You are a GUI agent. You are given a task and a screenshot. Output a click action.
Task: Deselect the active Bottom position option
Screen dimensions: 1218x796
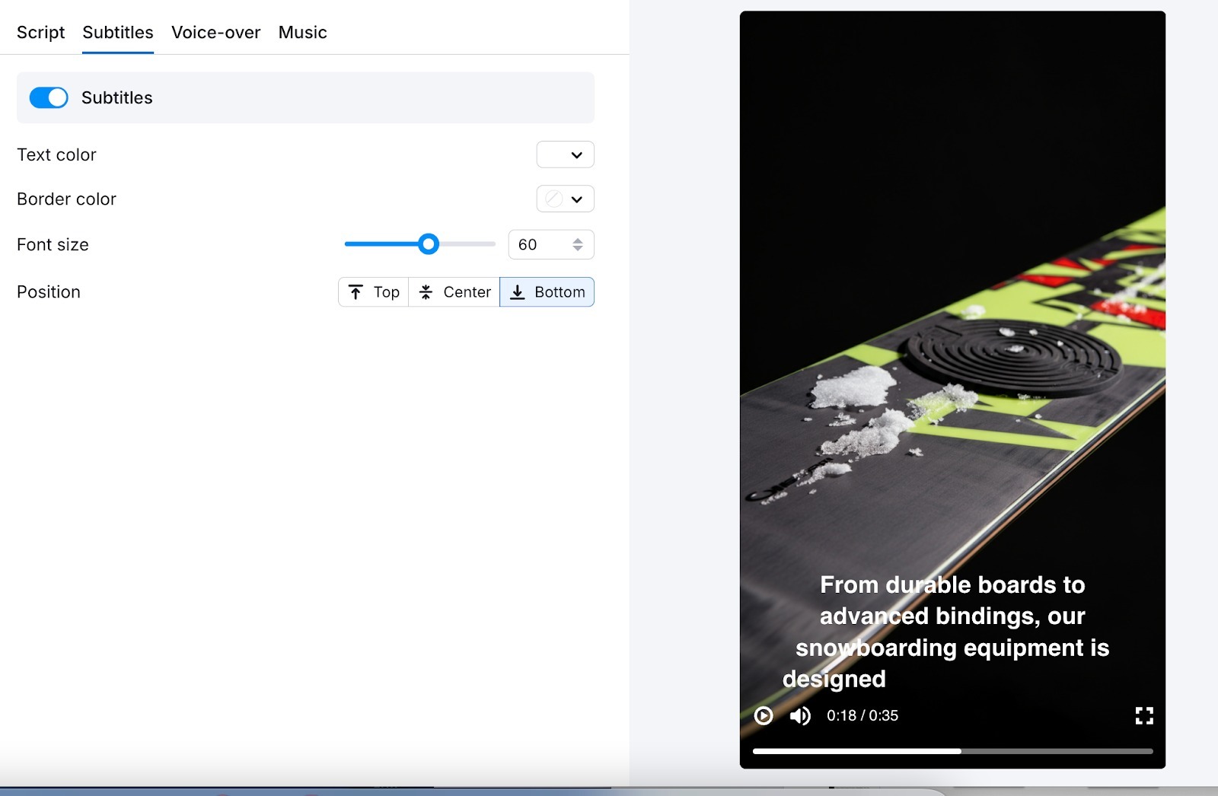pyautogui.click(x=547, y=291)
